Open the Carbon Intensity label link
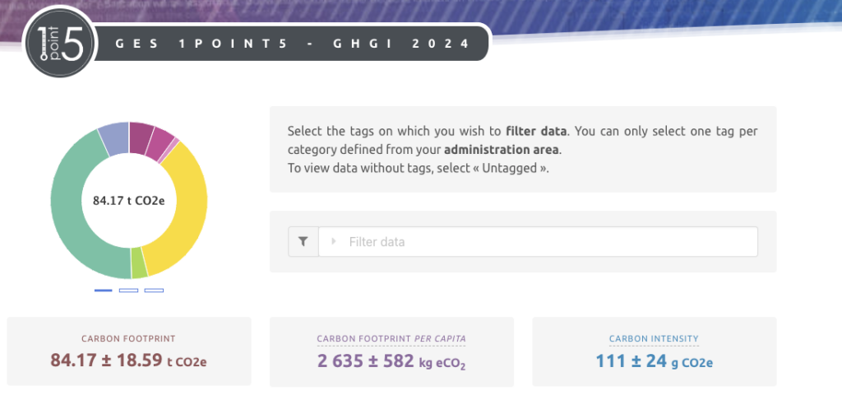Viewport: 842px width, 414px height. [654, 338]
